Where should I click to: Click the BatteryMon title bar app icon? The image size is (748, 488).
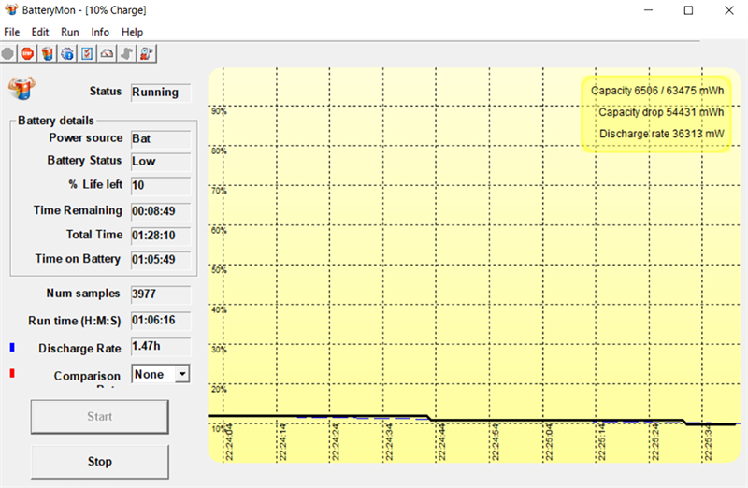[11, 9]
